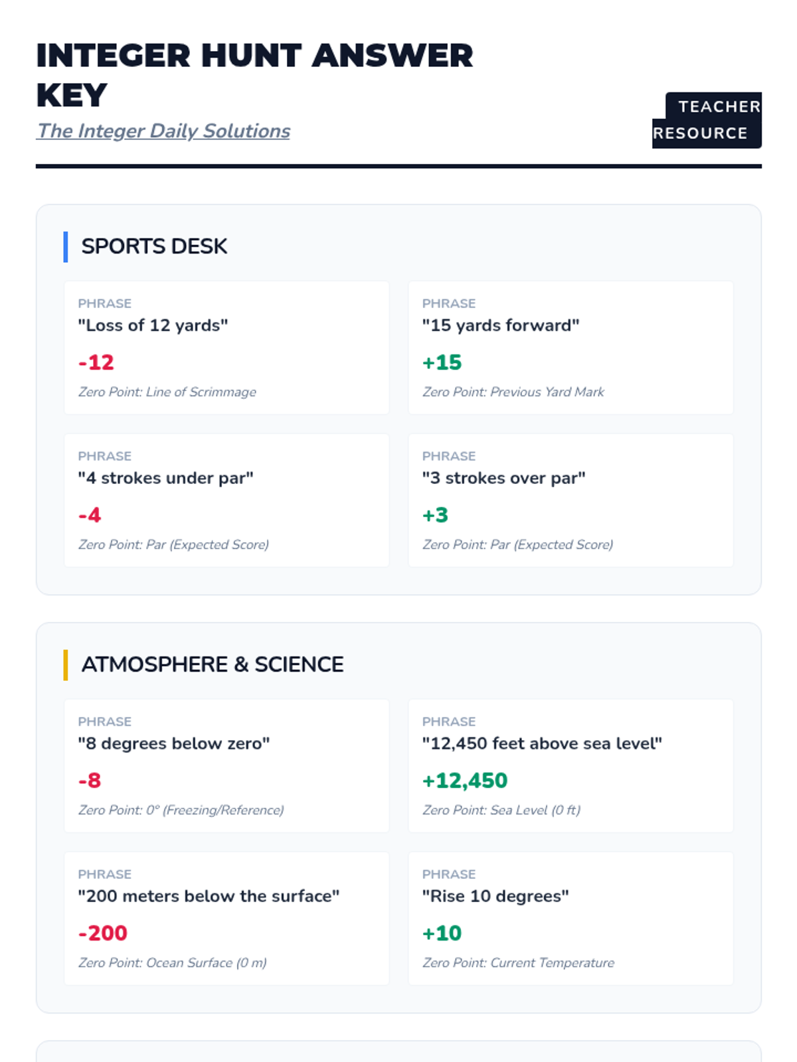Click the "4 strokes under par" phrase
Screen dimensions: 797x1062
coord(165,478)
